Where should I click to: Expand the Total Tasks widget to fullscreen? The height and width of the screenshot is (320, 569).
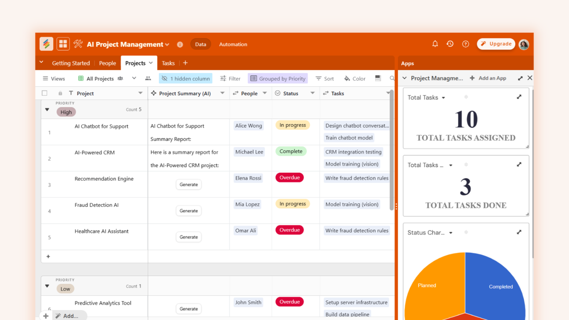click(x=519, y=97)
